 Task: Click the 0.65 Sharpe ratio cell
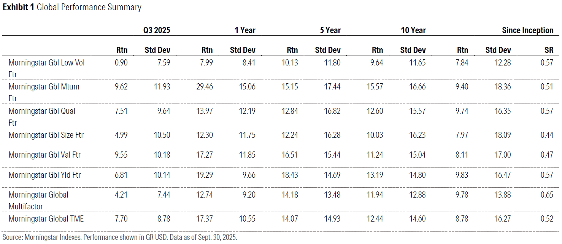pyautogui.click(x=547, y=195)
